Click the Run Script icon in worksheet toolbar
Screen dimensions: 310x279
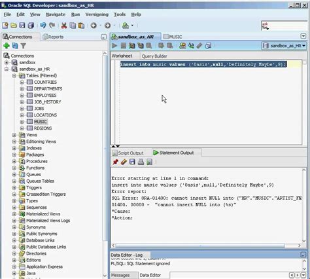tap(123, 45)
